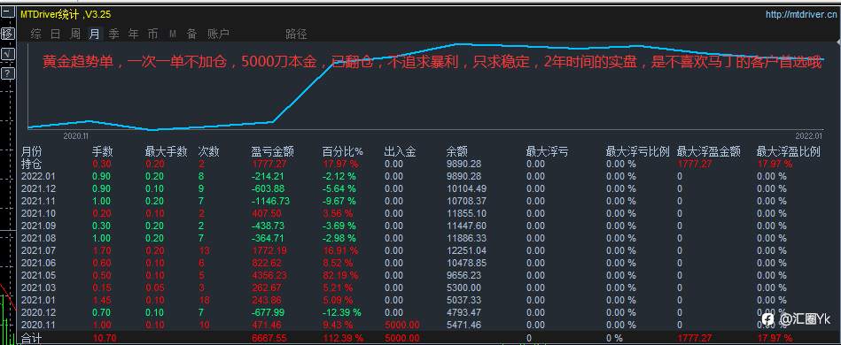Click the 2020.11 label under the chart
The height and width of the screenshot is (345, 841).
point(75,136)
